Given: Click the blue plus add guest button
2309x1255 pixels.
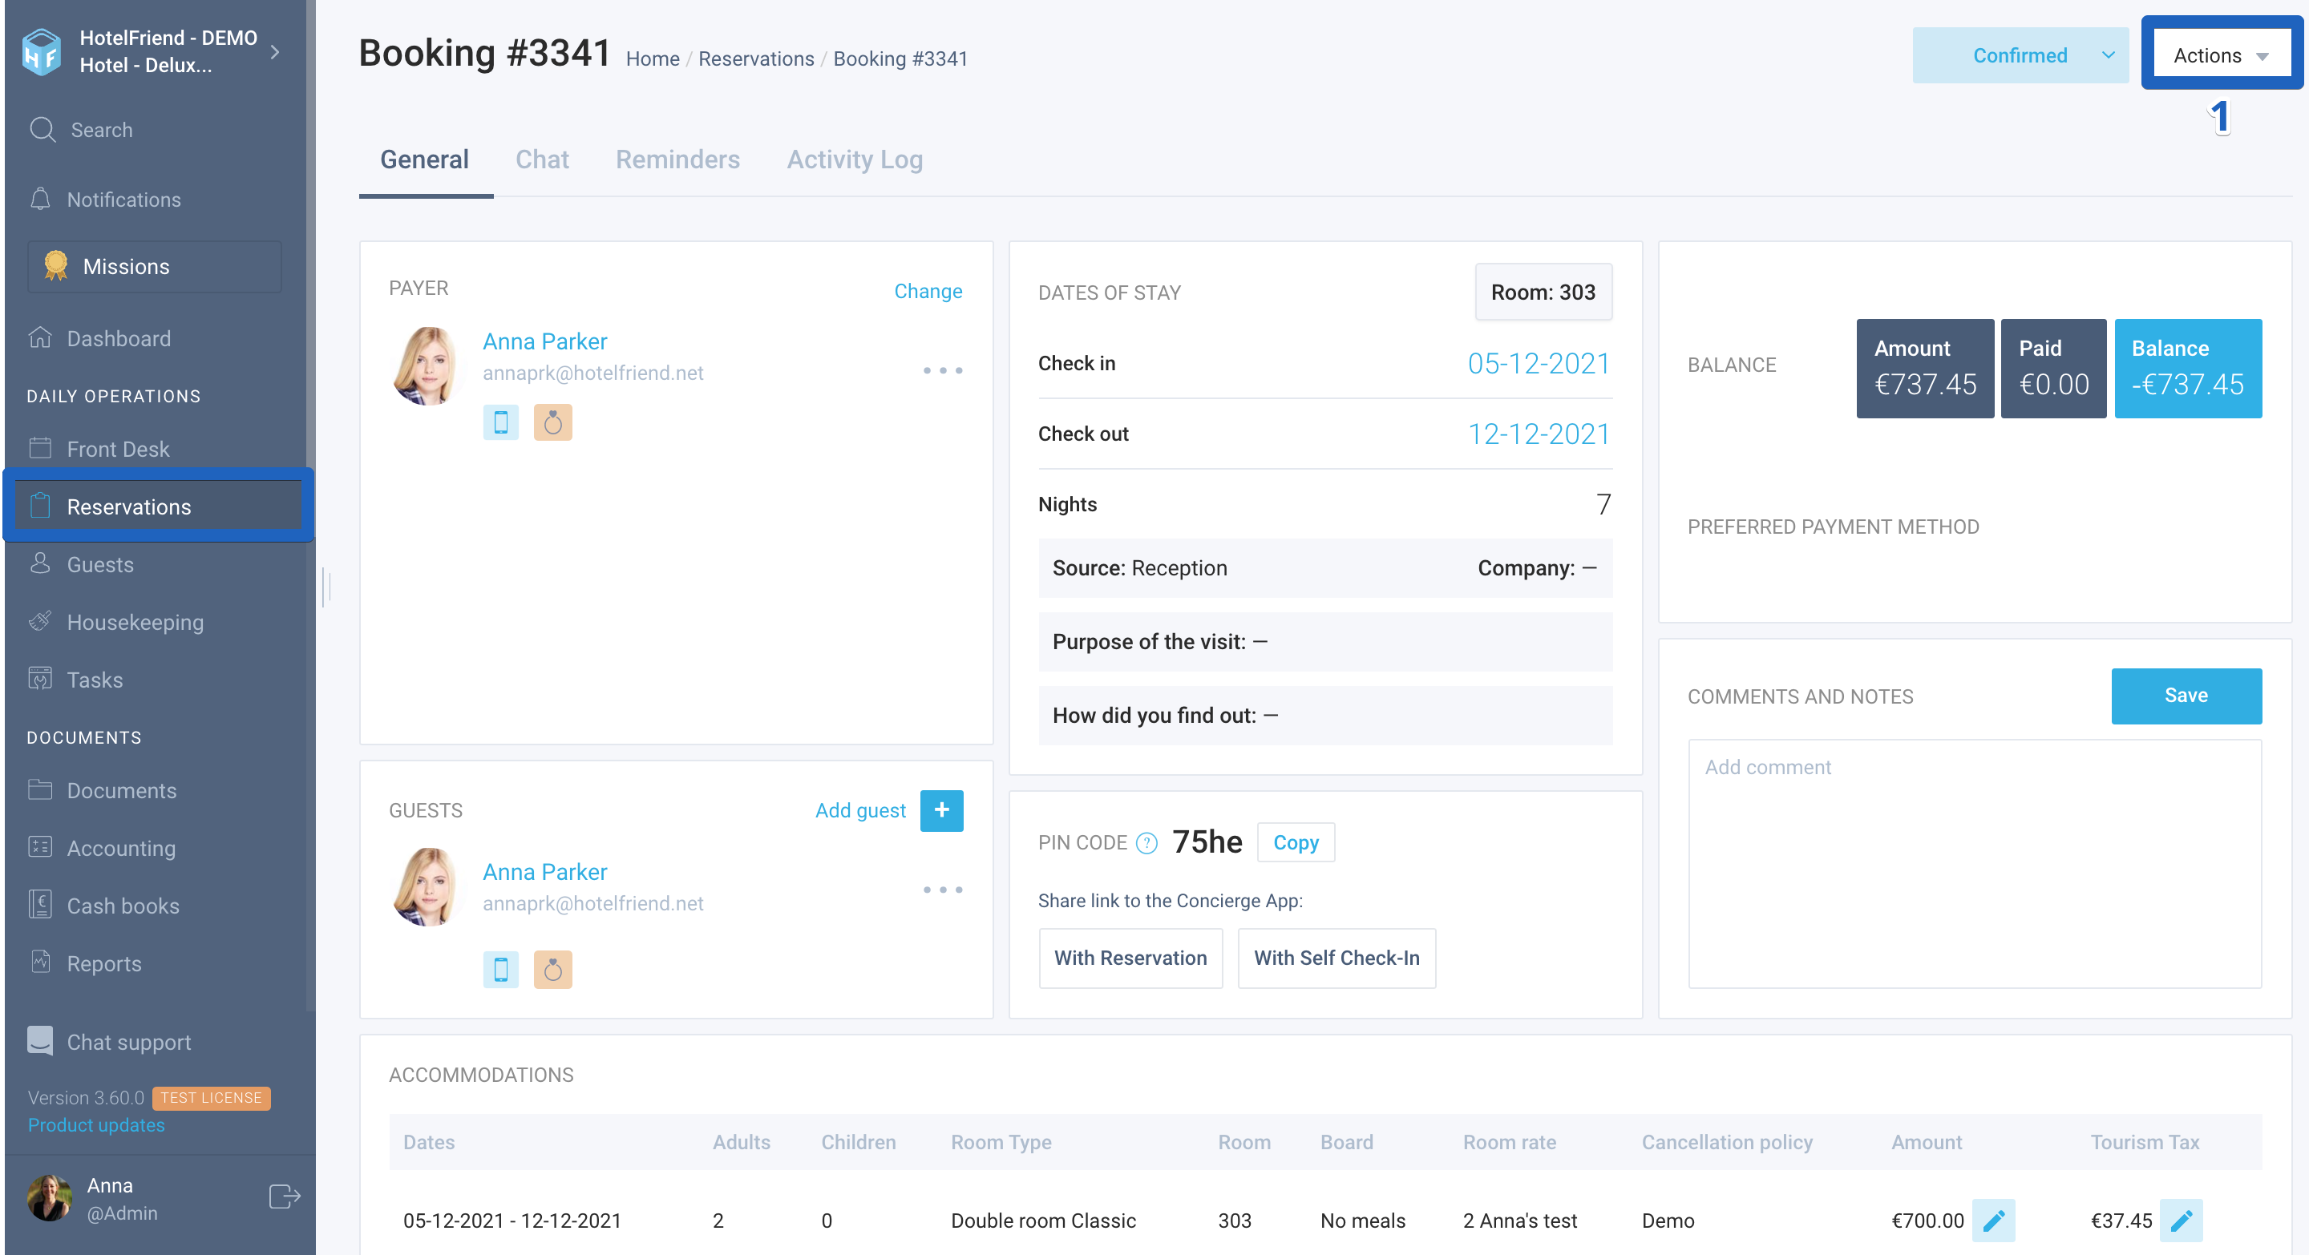Looking at the screenshot, I should click(942, 809).
